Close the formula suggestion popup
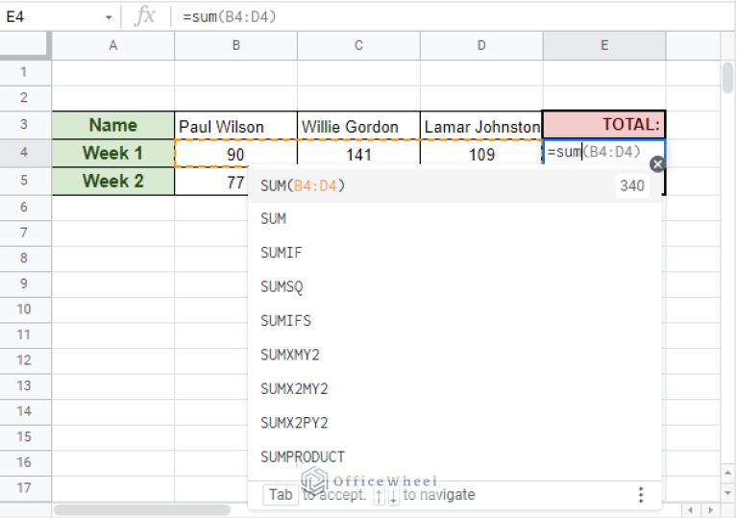The height and width of the screenshot is (518, 737). pos(657,164)
